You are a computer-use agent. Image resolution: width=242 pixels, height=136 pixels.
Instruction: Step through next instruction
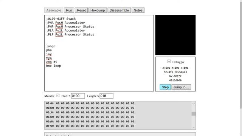165,87
